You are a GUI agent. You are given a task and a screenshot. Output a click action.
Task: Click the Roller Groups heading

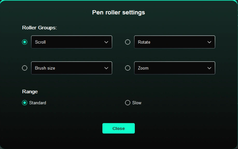(x=39, y=28)
